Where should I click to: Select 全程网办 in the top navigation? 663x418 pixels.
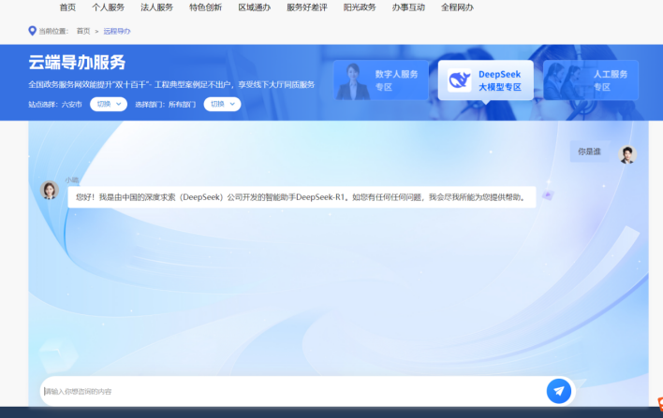pyautogui.click(x=457, y=7)
